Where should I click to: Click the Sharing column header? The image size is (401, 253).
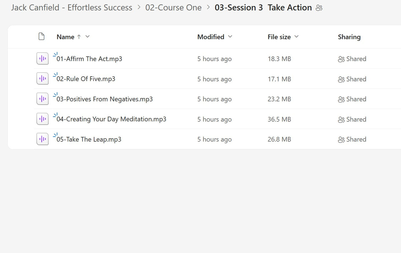(349, 37)
